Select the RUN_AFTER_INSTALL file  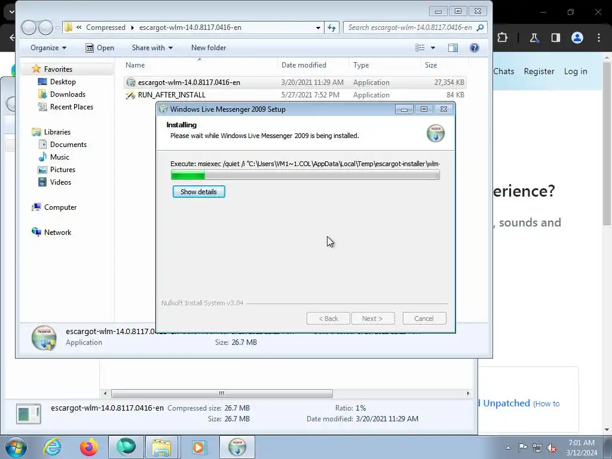point(295,95)
